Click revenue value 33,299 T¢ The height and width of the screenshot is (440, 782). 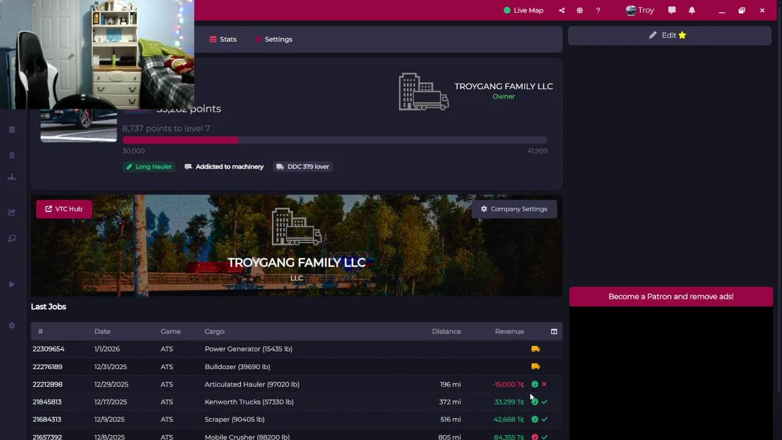pyautogui.click(x=510, y=402)
